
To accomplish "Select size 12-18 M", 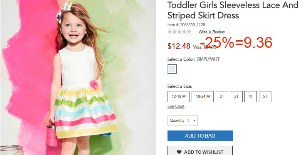I will point(179,96).
